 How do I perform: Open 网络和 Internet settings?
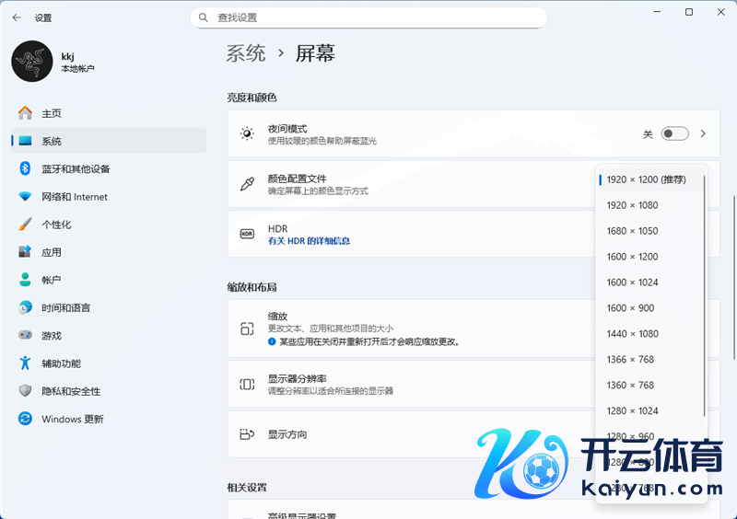(74, 197)
